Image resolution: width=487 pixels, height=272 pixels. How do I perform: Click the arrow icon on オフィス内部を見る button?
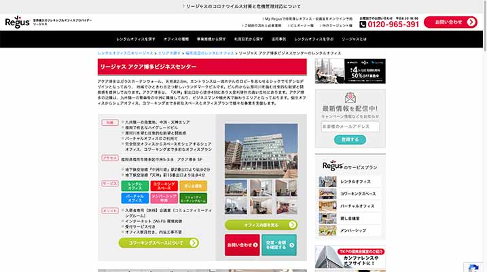point(292,225)
